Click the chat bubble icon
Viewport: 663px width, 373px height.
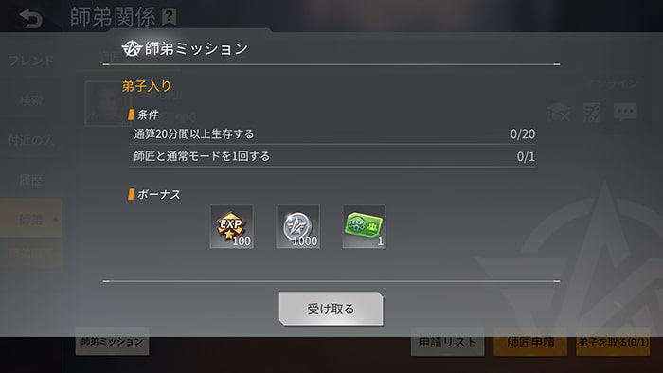tap(625, 112)
